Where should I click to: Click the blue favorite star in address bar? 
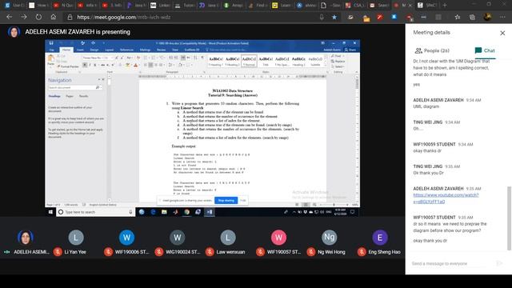coord(334,17)
